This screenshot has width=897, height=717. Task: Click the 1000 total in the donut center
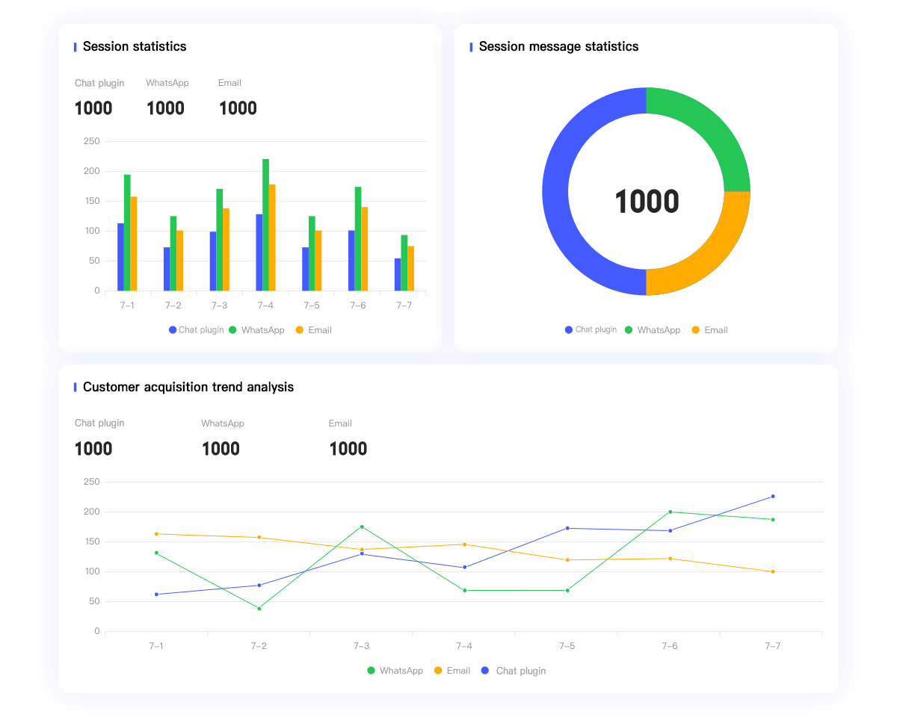pos(647,202)
